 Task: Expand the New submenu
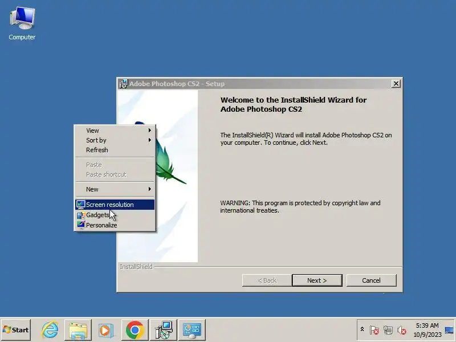[115, 189]
